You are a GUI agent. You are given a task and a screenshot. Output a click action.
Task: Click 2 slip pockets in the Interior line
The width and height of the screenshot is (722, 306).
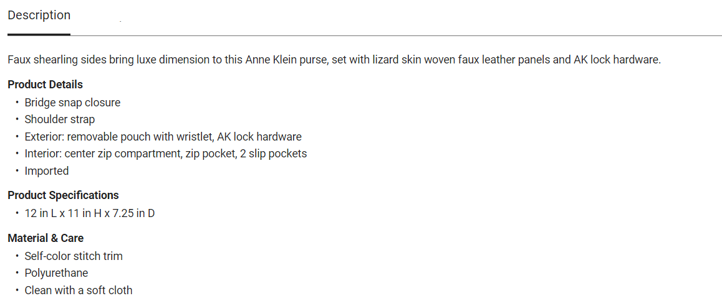(274, 154)
